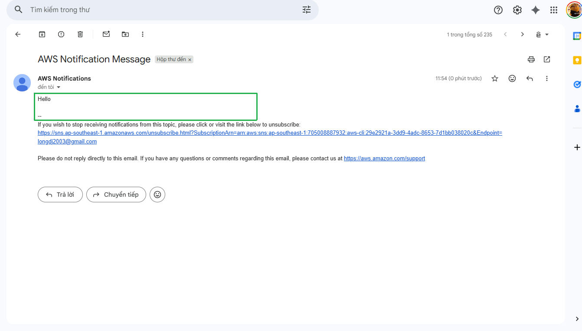This screenshot has height=331, width=582.
Task: Click the 1 trong tổng số 235 counter
Action: (470, 35)
